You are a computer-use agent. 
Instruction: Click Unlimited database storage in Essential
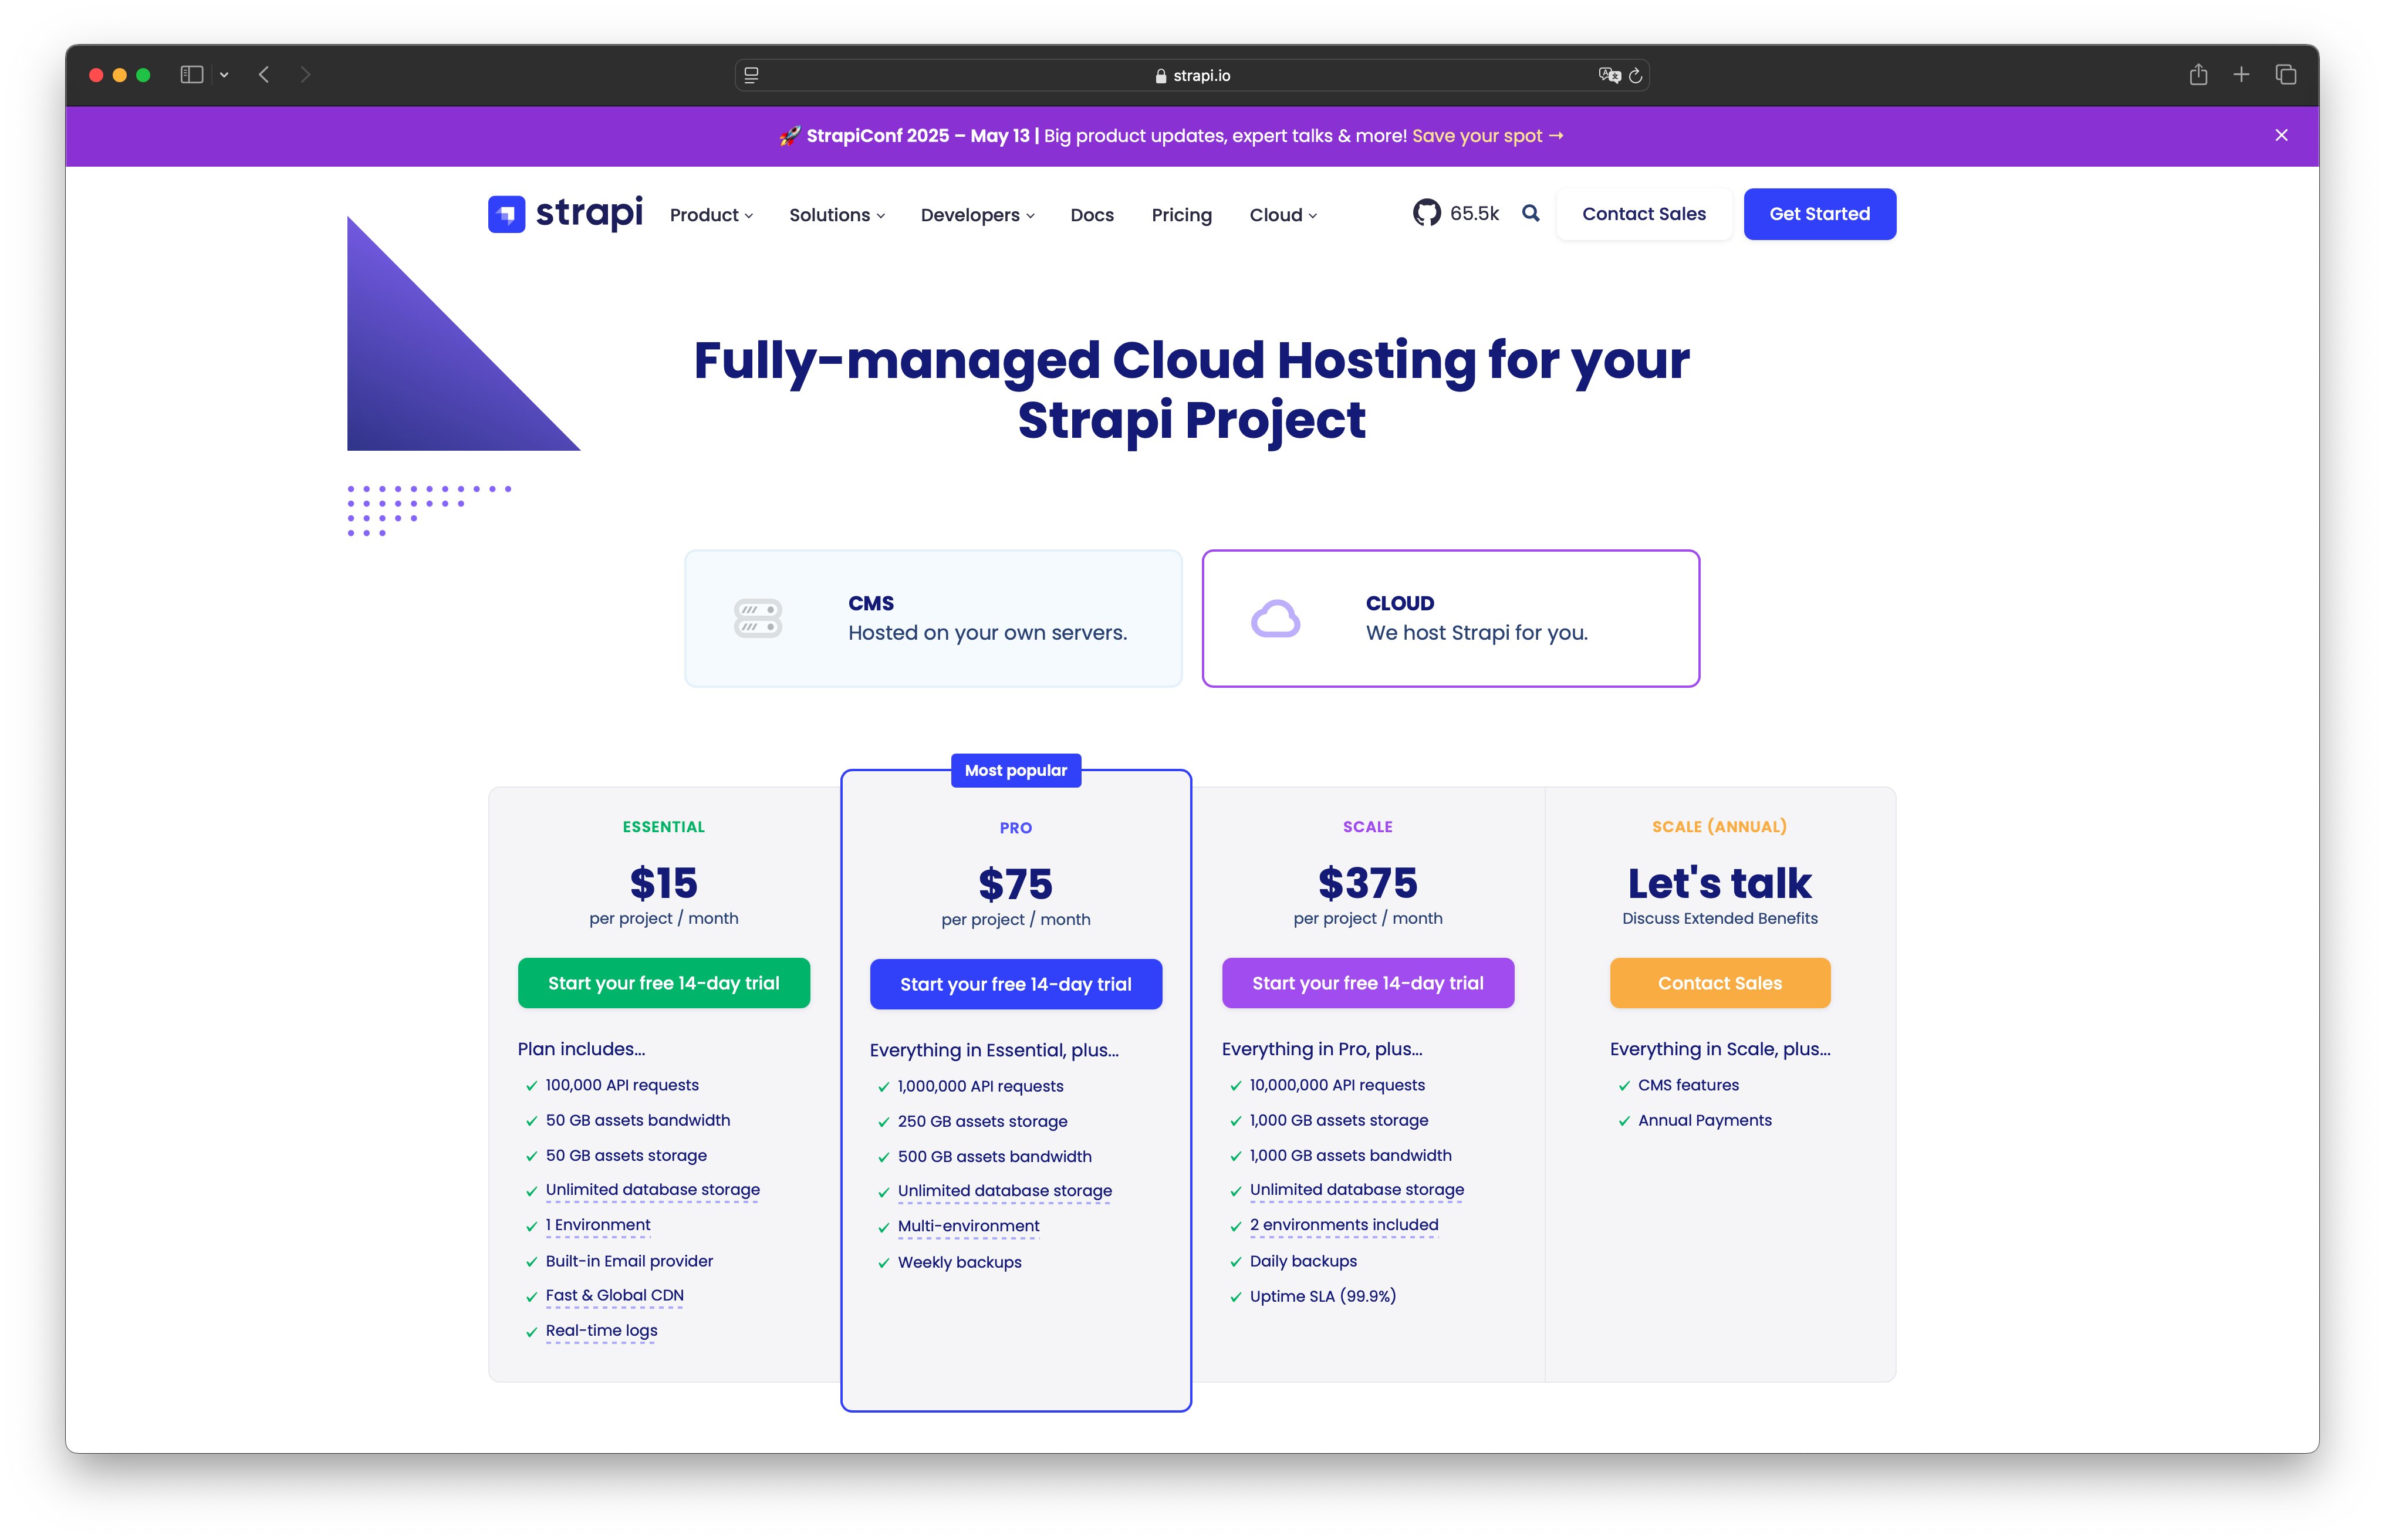(x=653, y=1190)
